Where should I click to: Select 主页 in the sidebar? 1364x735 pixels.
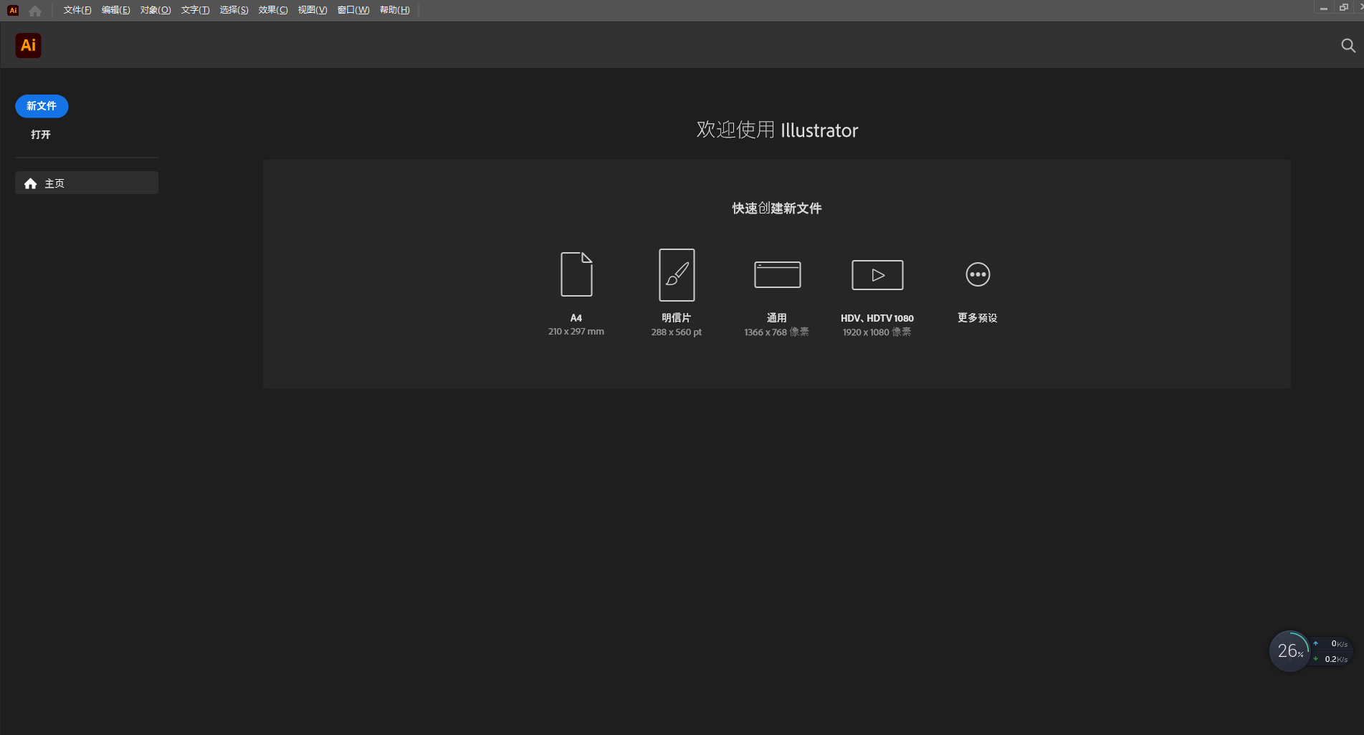click(x=86, y=183)
